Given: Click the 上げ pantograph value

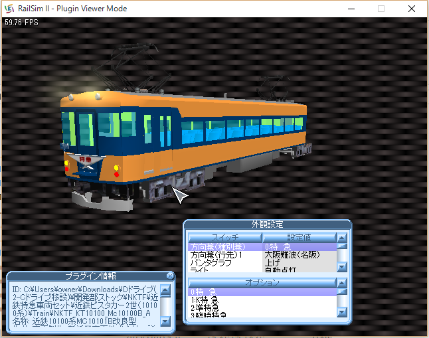Looking at the screenshot, I should click(300, 263).
